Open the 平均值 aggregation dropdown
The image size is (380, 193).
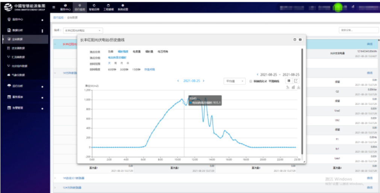(235, 81)
